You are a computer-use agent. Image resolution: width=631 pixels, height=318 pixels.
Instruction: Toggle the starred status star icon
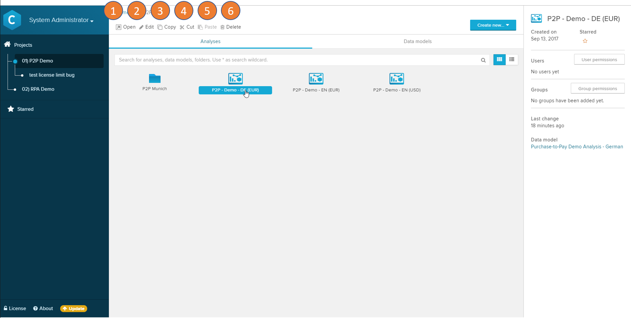click(x=585, y=41)
